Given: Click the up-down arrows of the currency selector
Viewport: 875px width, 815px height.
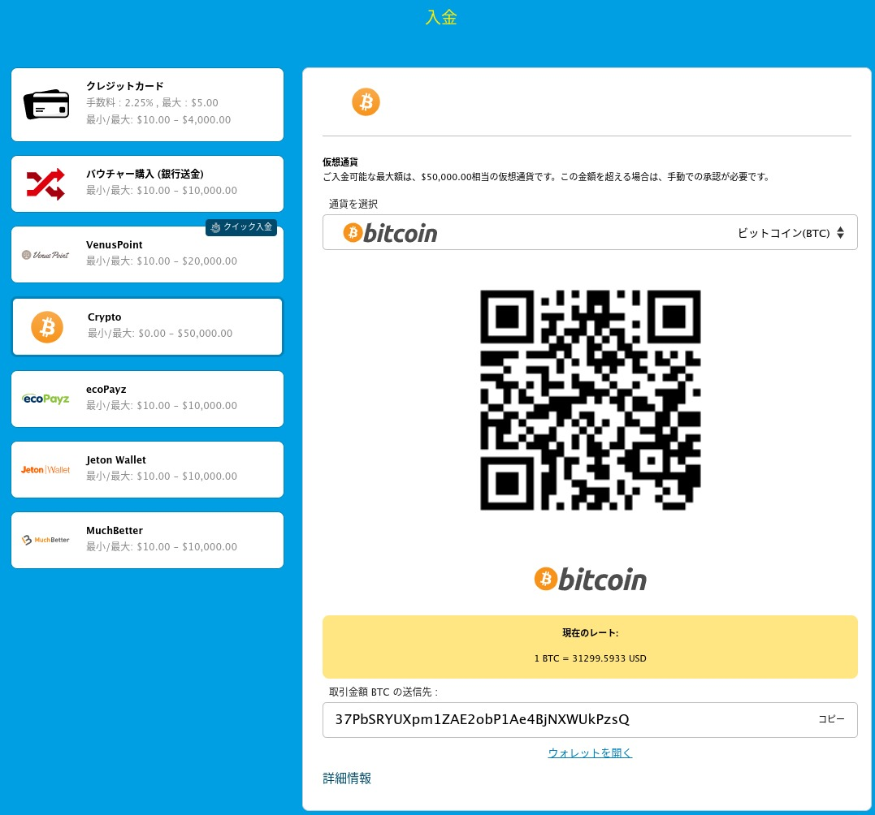Looking at the screenshot, I should pyautogui.click(x=840, y=233).
